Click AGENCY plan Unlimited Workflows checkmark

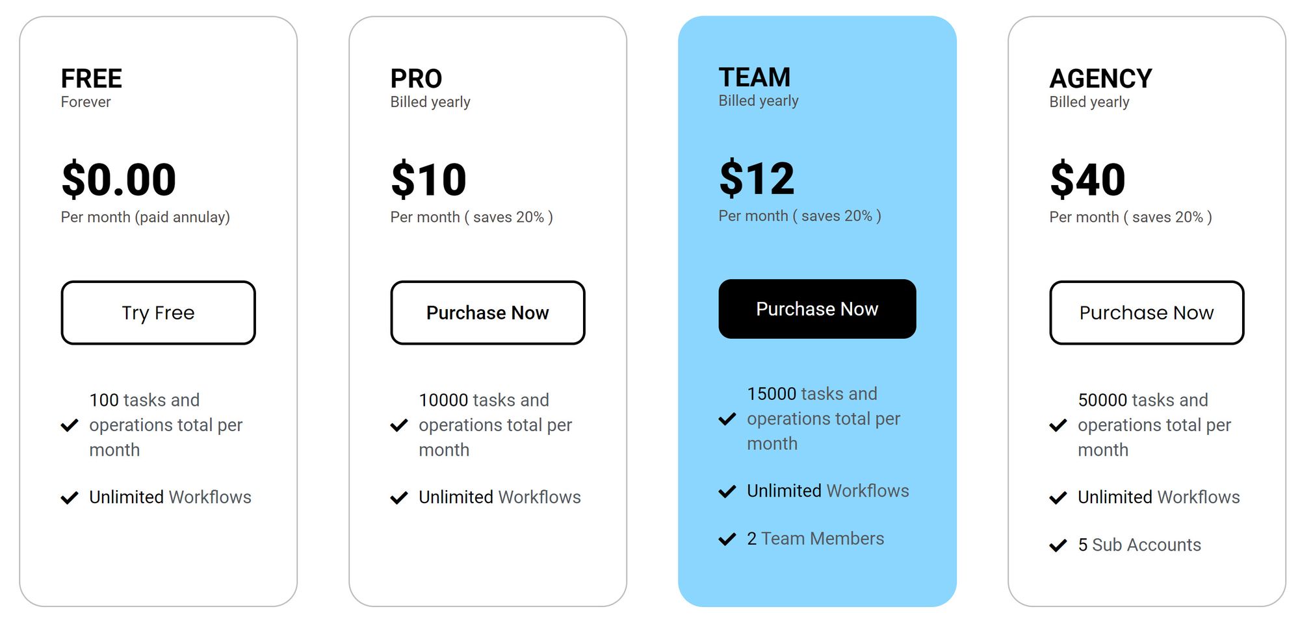(x=1058, y=498)
